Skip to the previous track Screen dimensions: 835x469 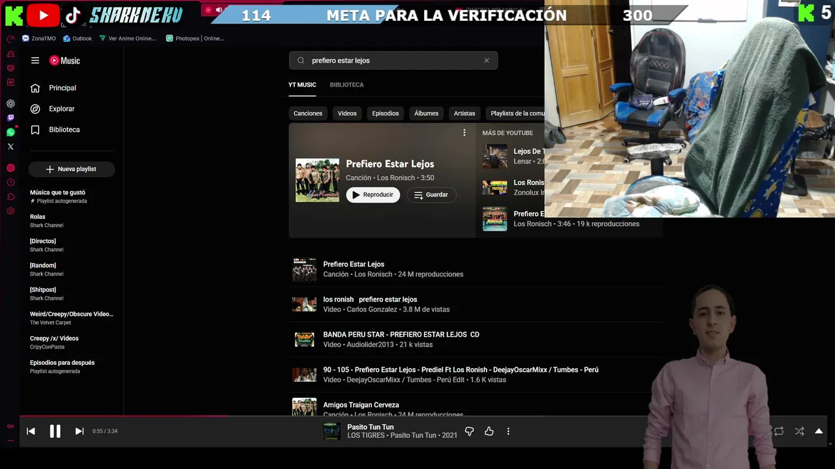[31, 431]
